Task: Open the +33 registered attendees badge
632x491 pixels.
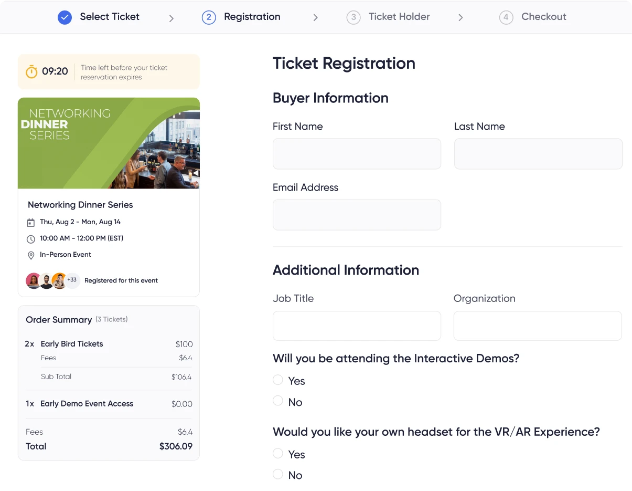Action: point(72,280)
